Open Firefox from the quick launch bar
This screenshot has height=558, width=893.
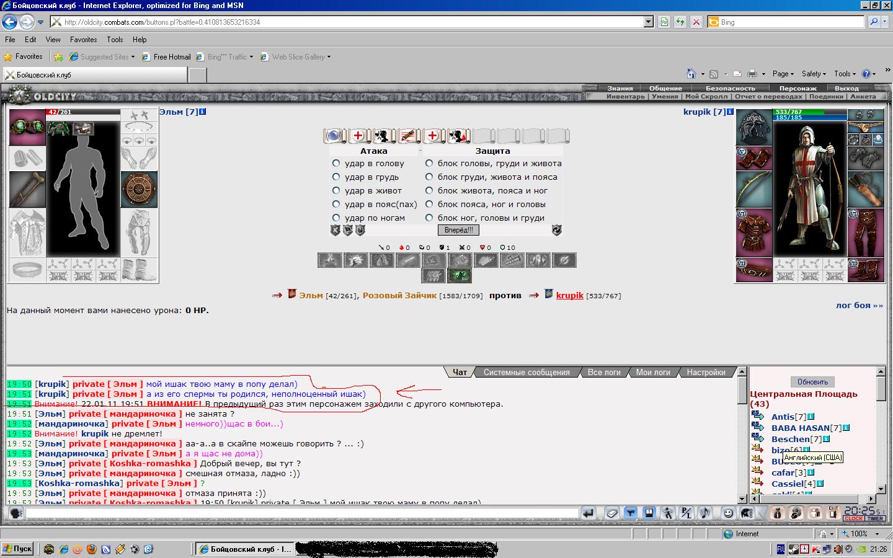point(91,549)
